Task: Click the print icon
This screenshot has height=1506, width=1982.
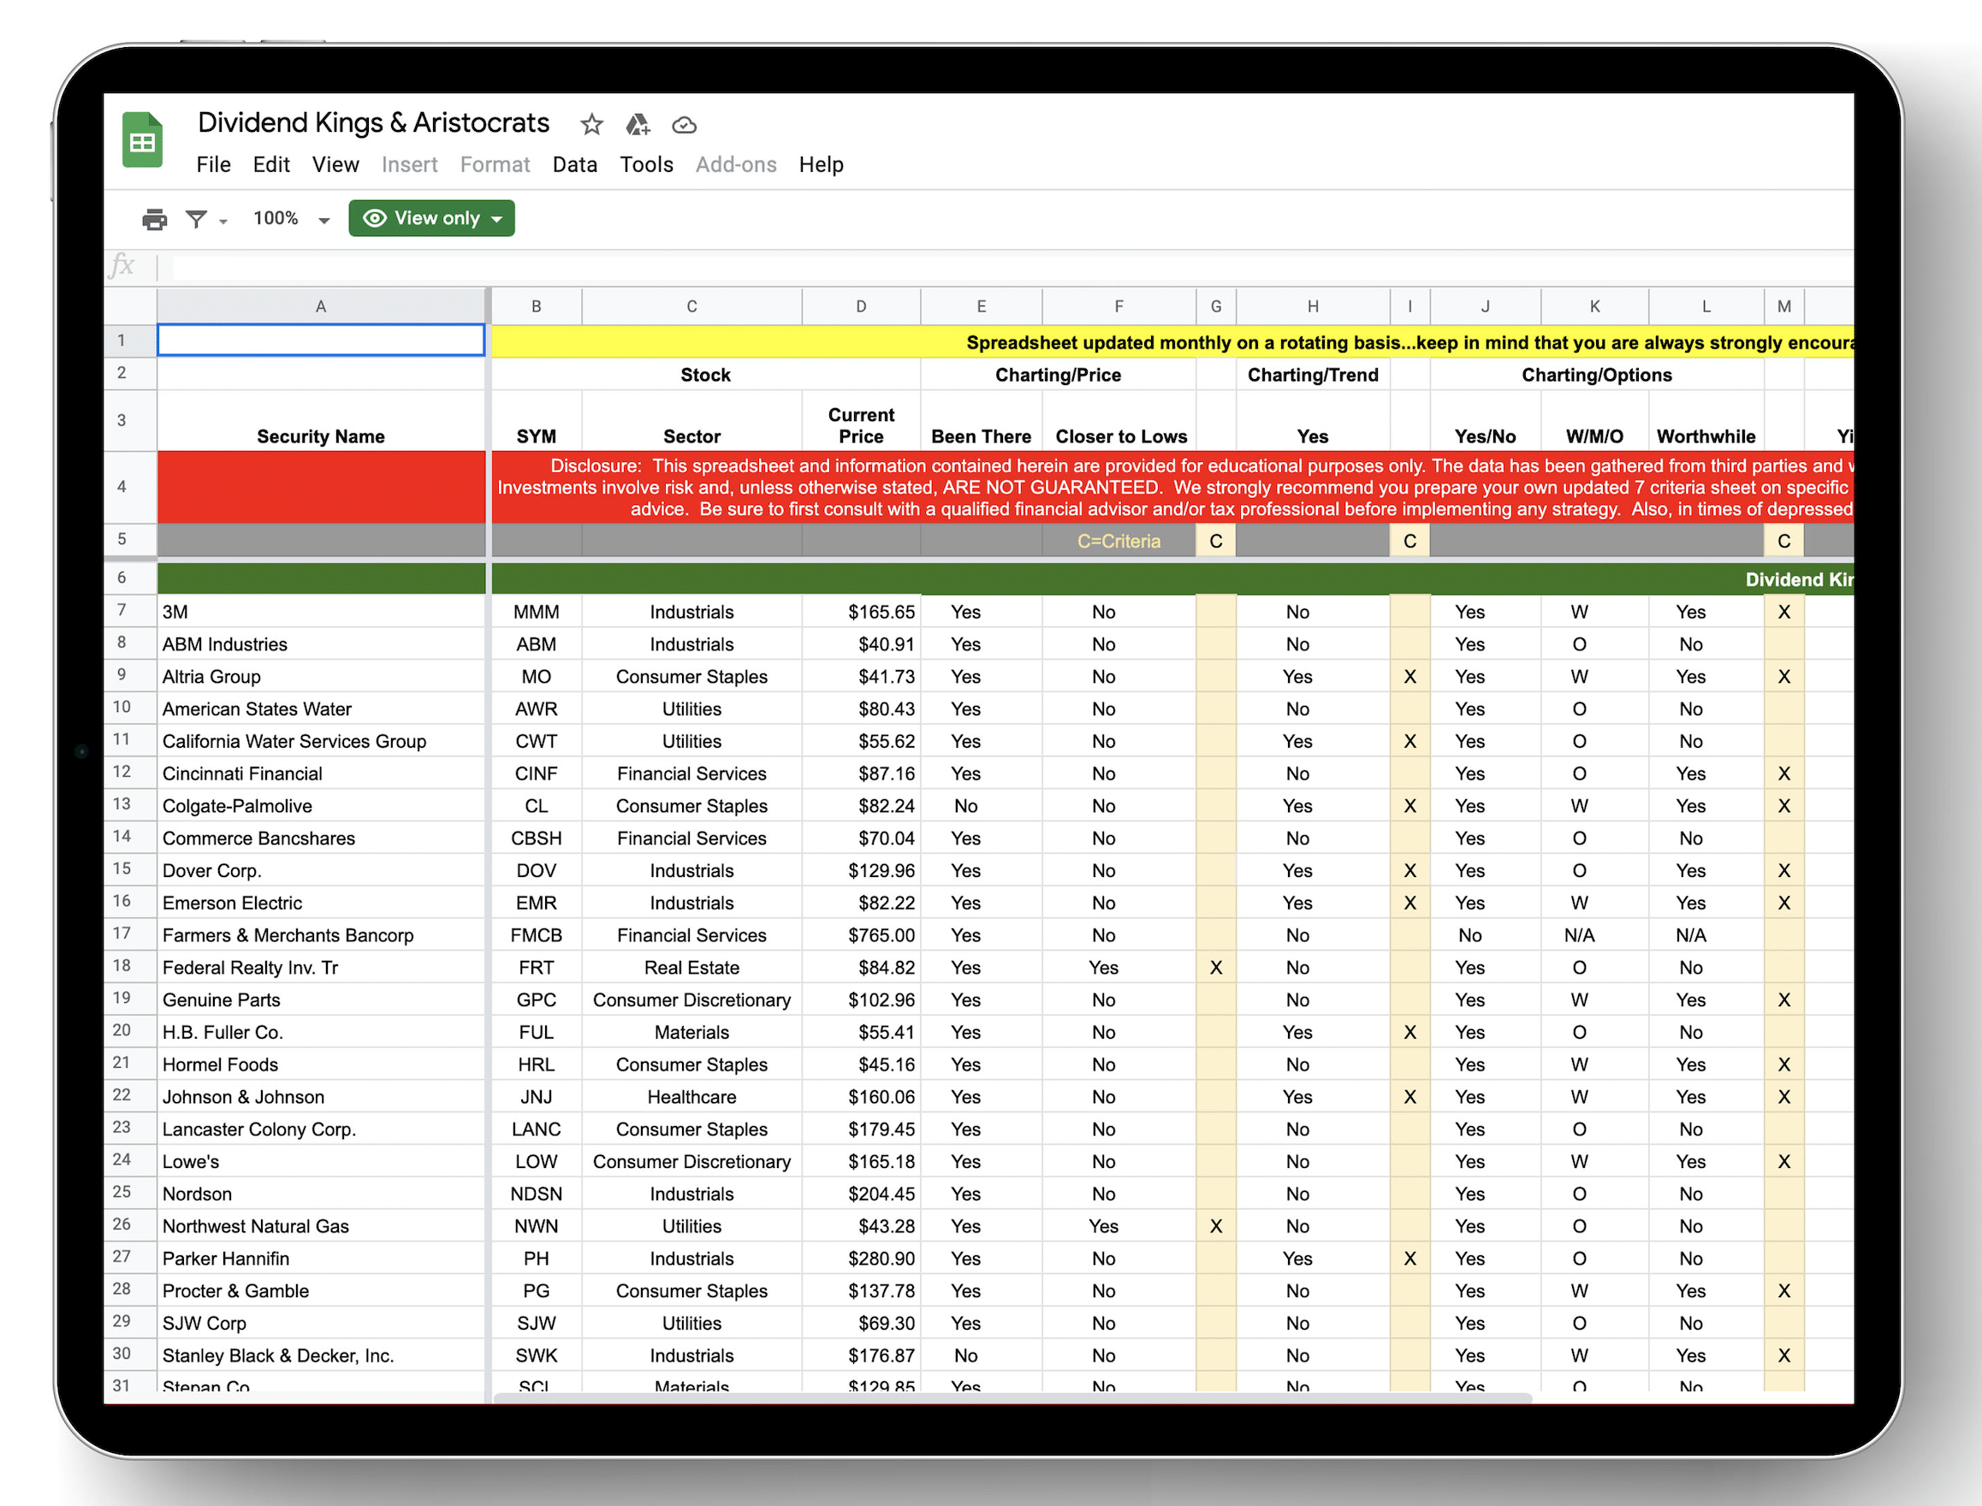Action: point(154,219)
